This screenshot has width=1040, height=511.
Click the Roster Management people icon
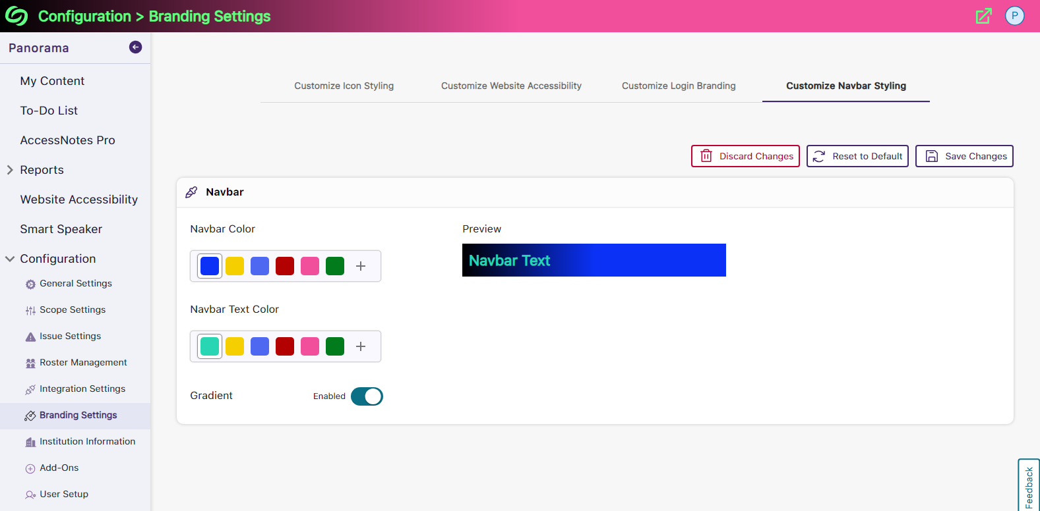click(x=30, y=363)
